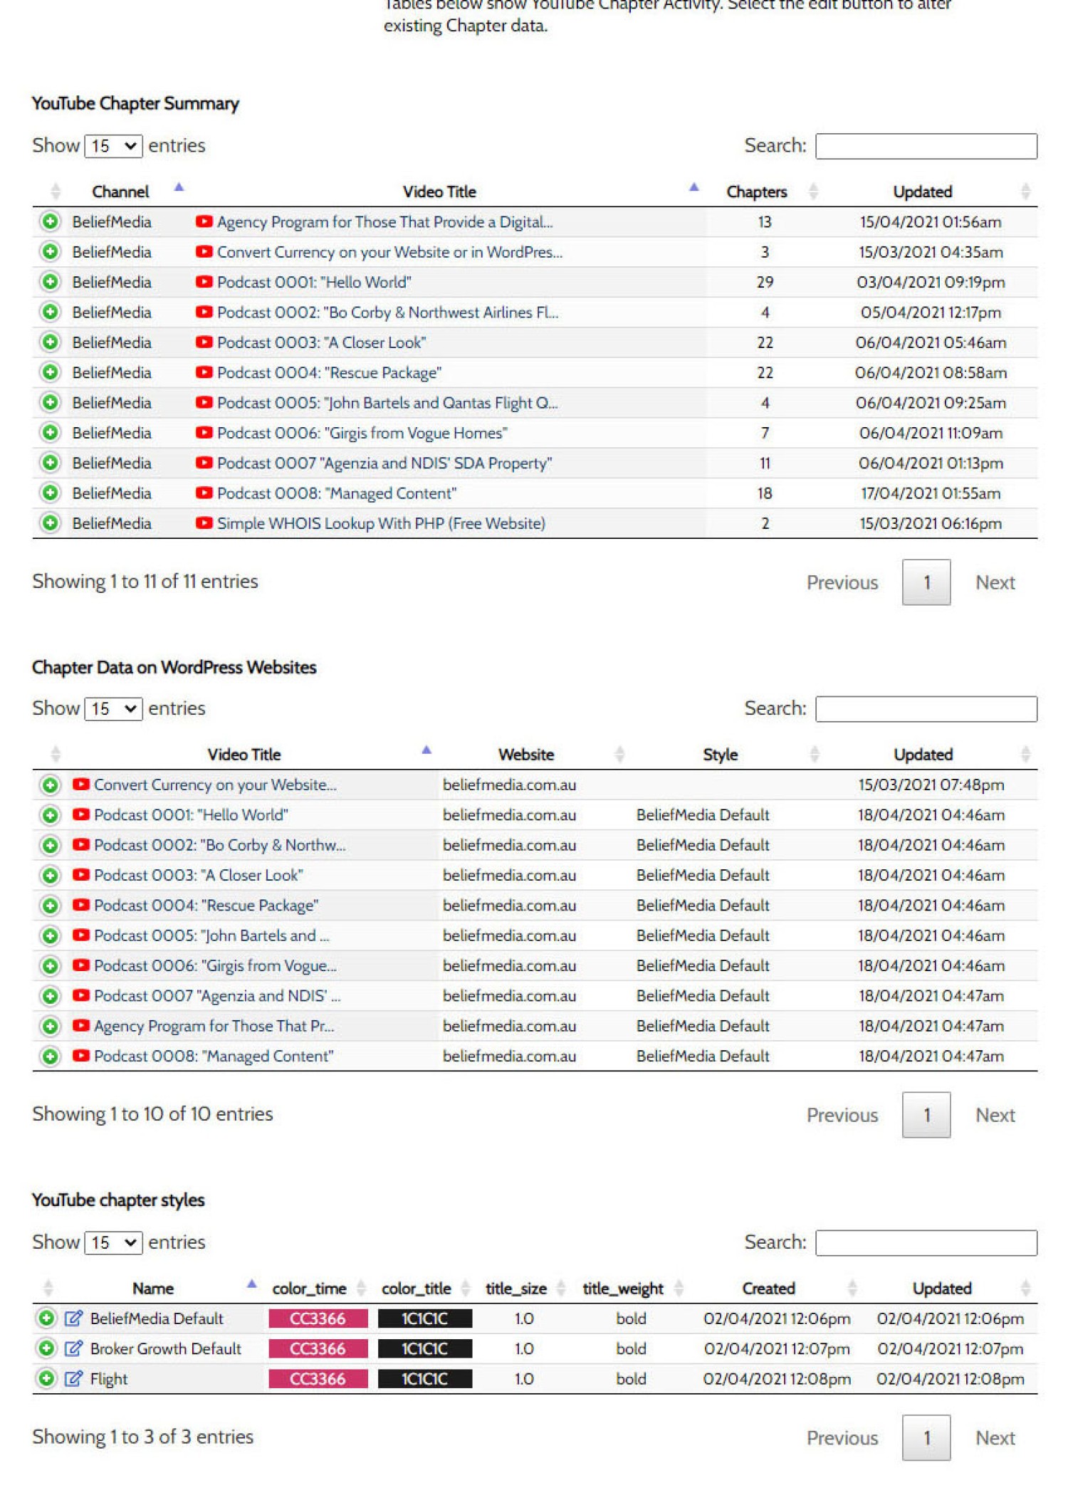Open Podcast 0008 "Managed Content" summary link
This screenshot has height=1505, width=1068.
coord(337,493)
